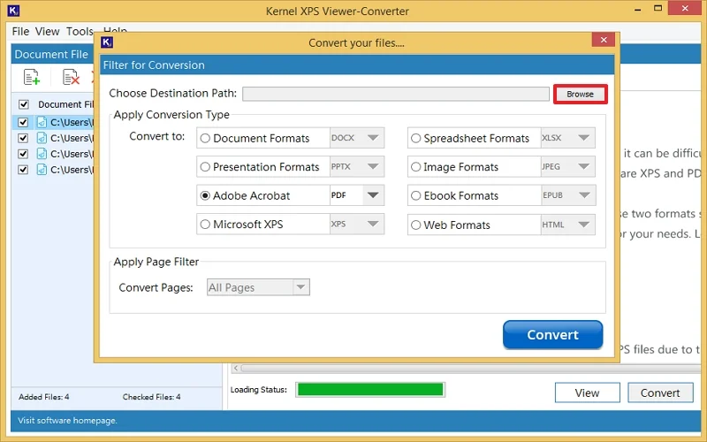Click Browse for destination path
The width and height of the screenshot is (707, 442).
coord(581,95)
